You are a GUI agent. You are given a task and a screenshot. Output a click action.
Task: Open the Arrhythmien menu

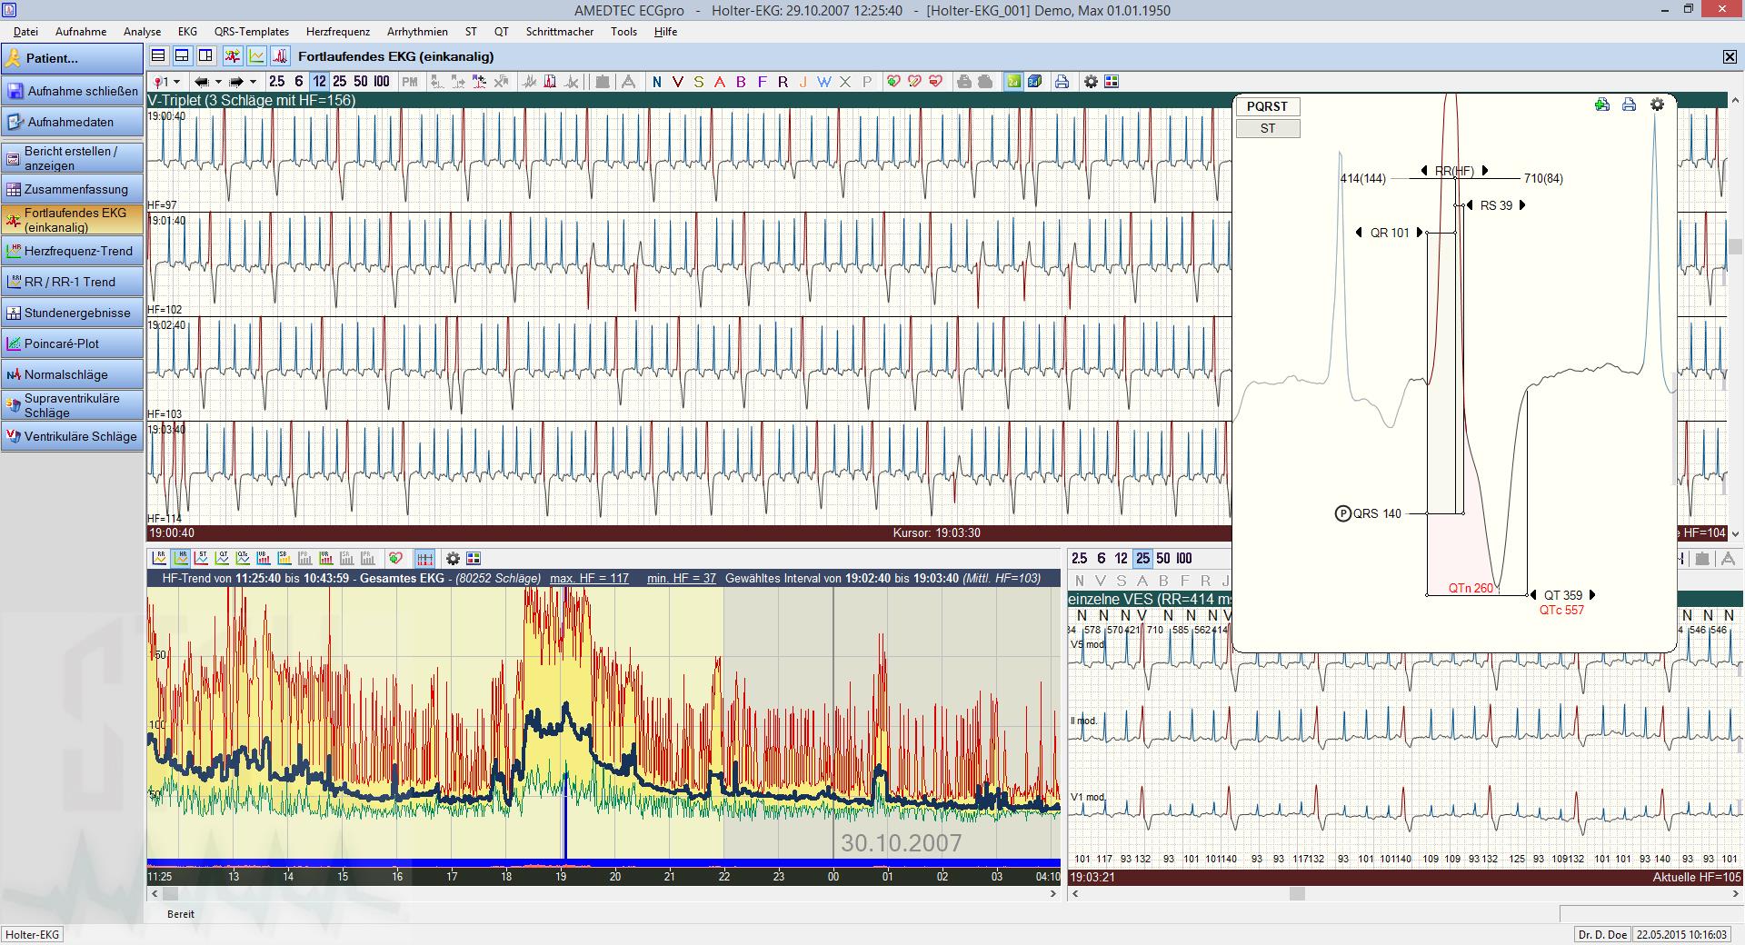[x=417, y=31]
